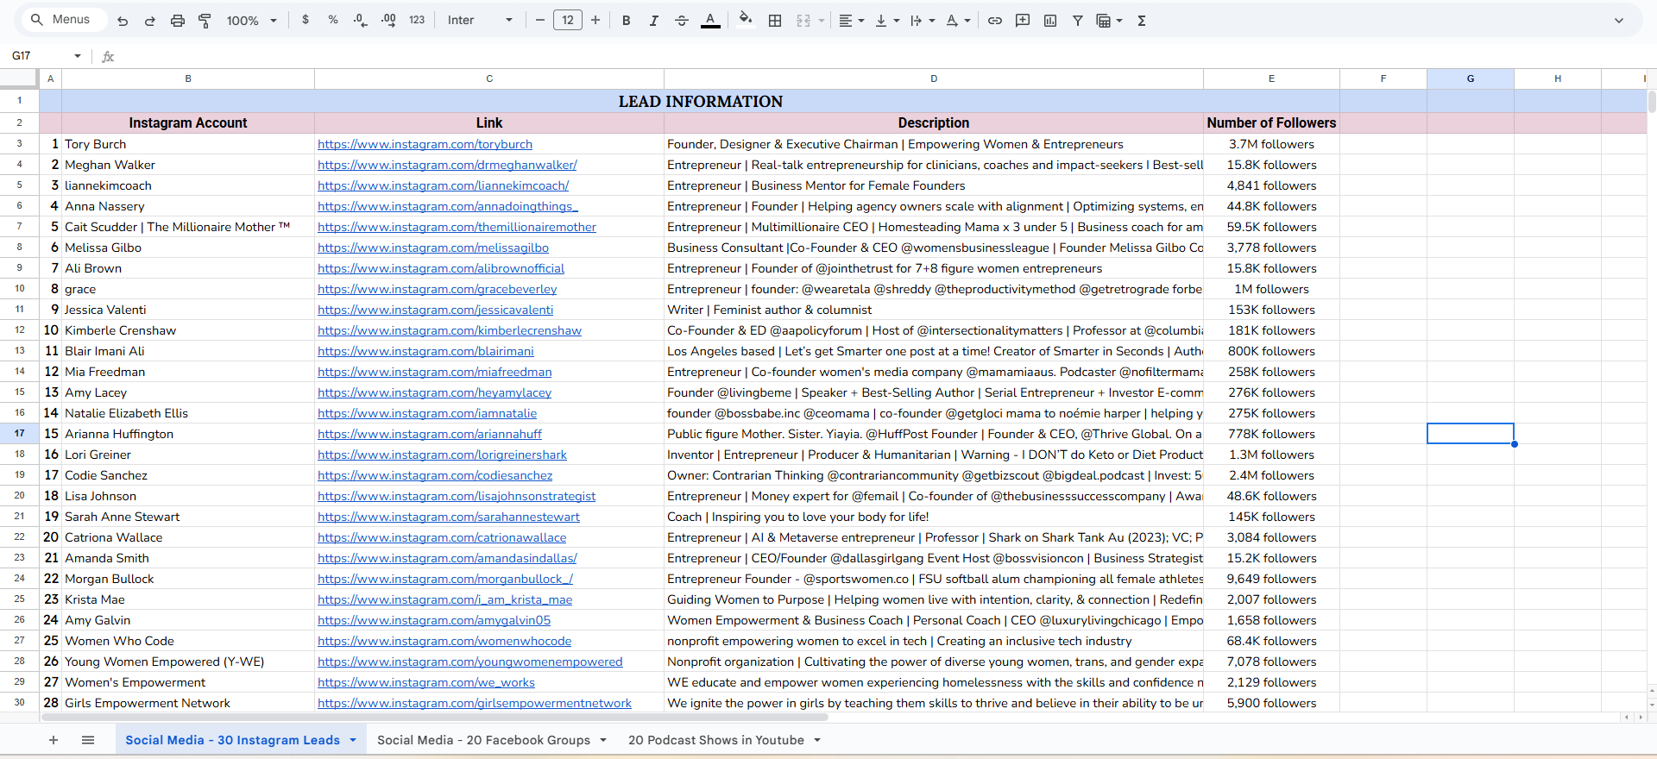Screen dimensions: 1657x759
Task: Select column D header
Action: pyautogui.click(x=934, y=78)
